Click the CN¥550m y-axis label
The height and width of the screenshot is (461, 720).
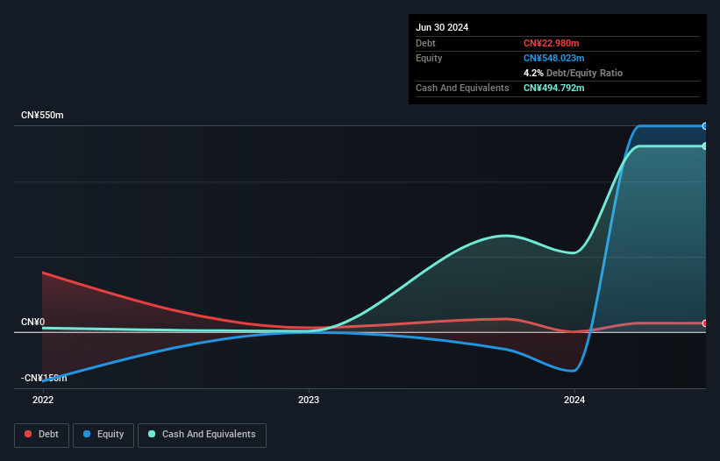[x=42, y=115]
